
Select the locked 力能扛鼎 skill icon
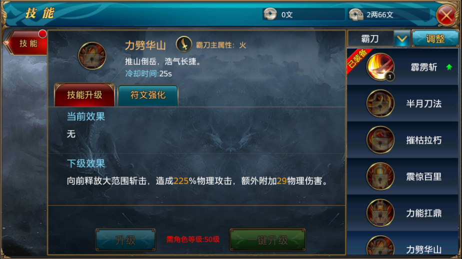380,213
